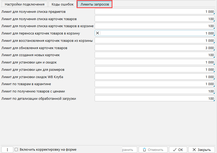
Task: Click label Лимит для получения списка предметов
Action: tap(33, 12)
